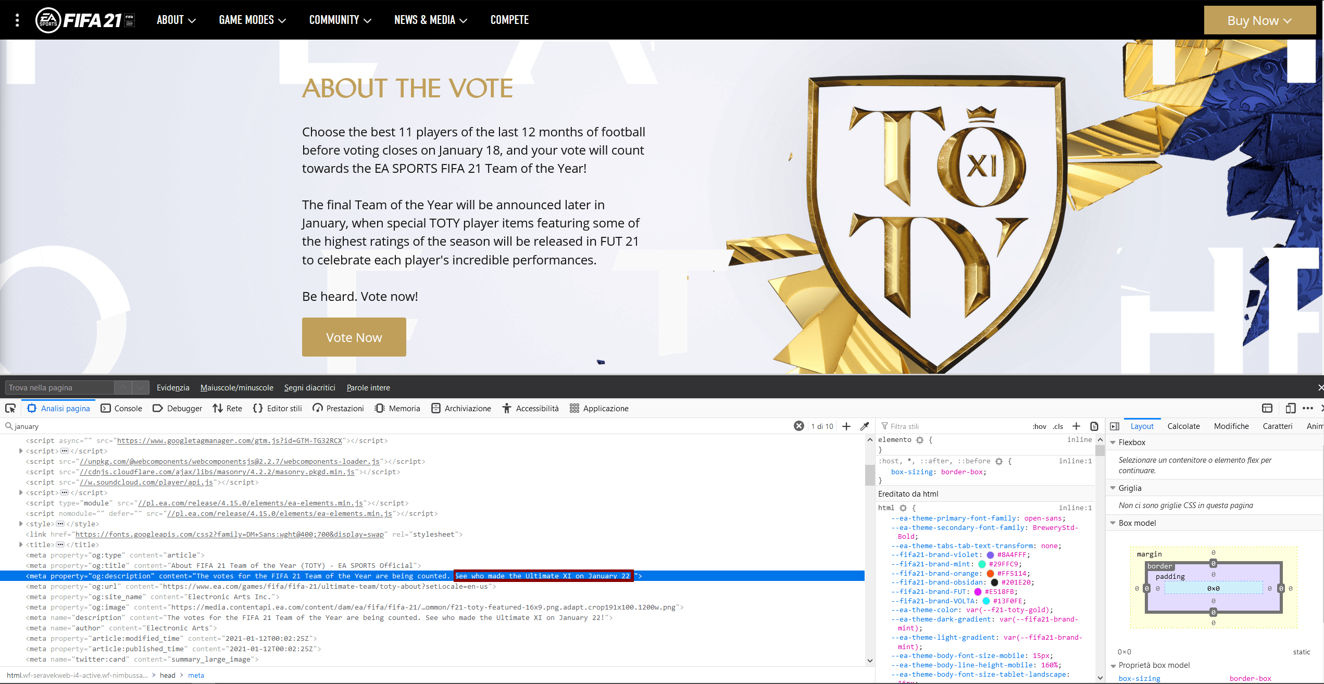
Task: Toggle Parole intere whole words
Action: coord(368,388)
